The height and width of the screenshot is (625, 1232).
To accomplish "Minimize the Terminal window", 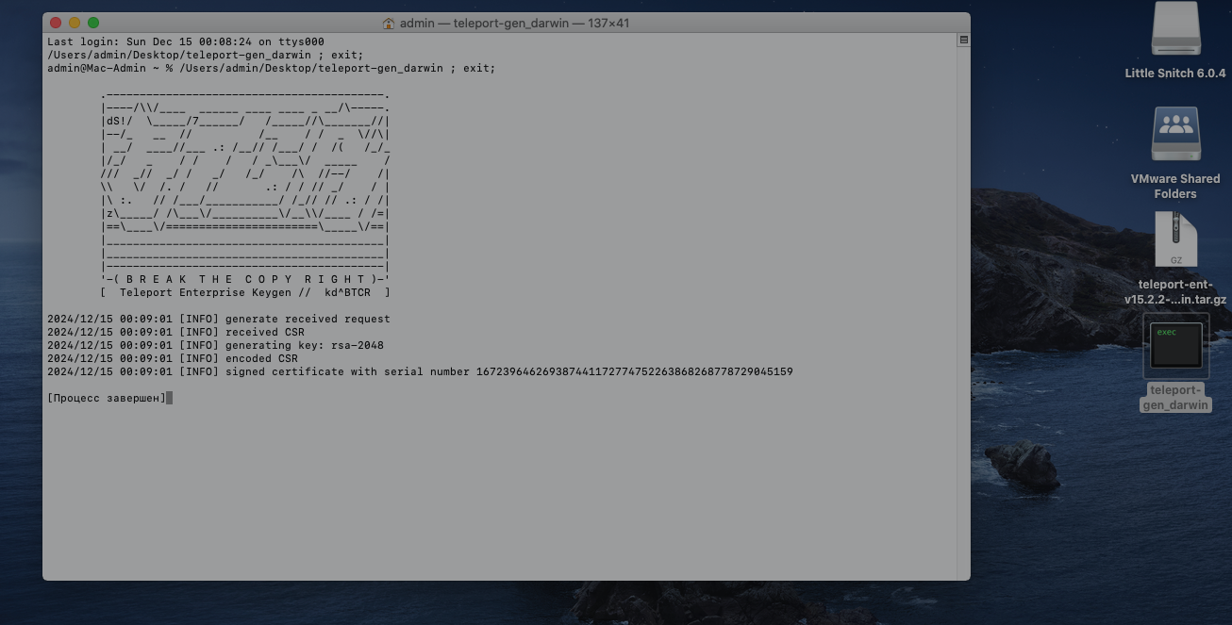I will point(75,23).
